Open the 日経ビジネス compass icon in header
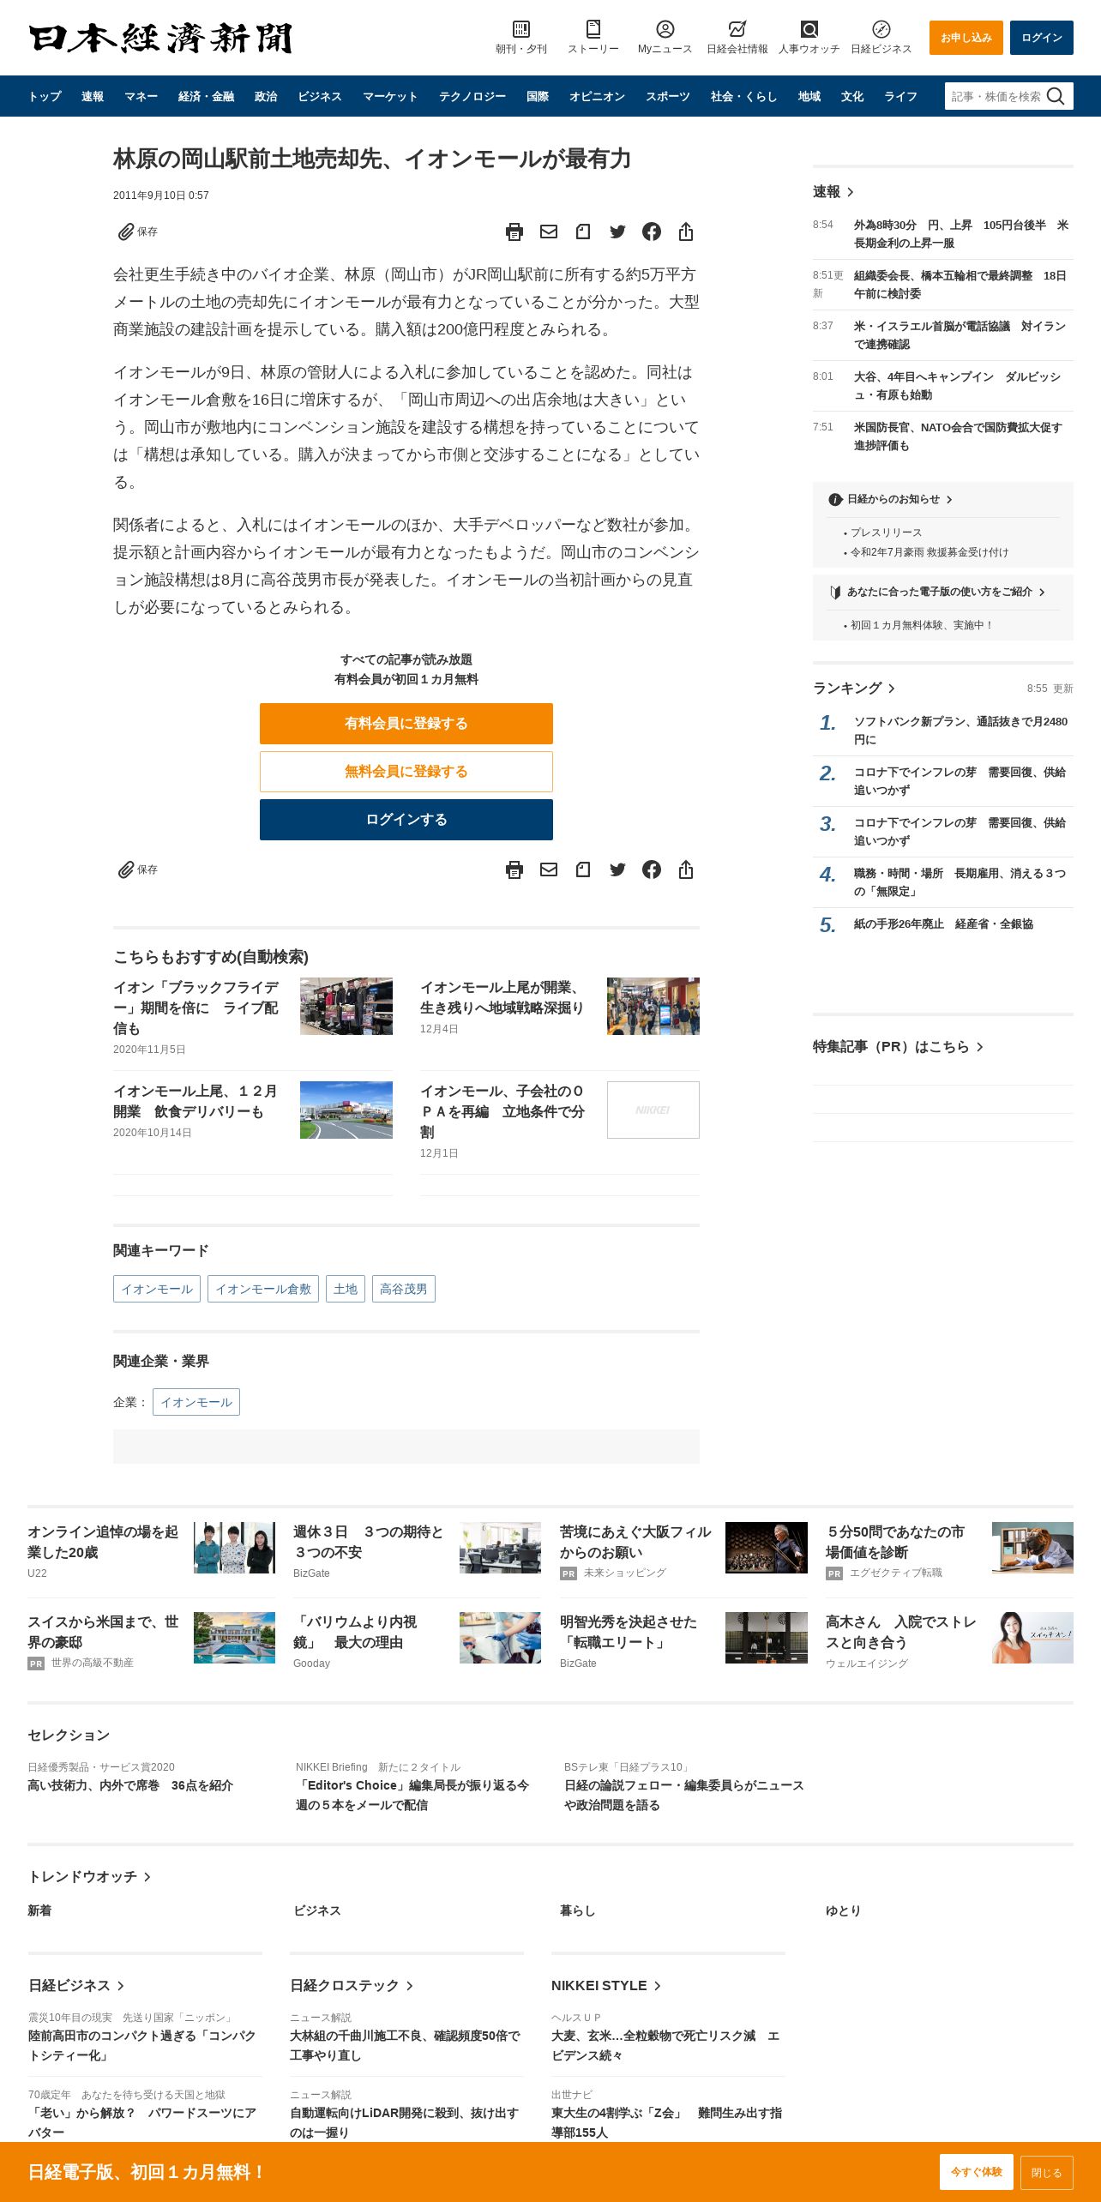This screenshot has width=1101, height=2202. pyautogui.click(x=881, y=29)
